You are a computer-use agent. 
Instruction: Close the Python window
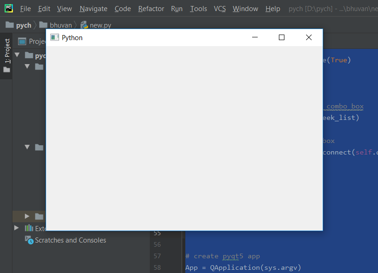click(309, 37)
